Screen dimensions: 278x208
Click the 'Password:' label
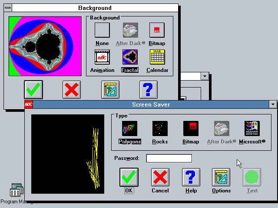click(127, 158)
